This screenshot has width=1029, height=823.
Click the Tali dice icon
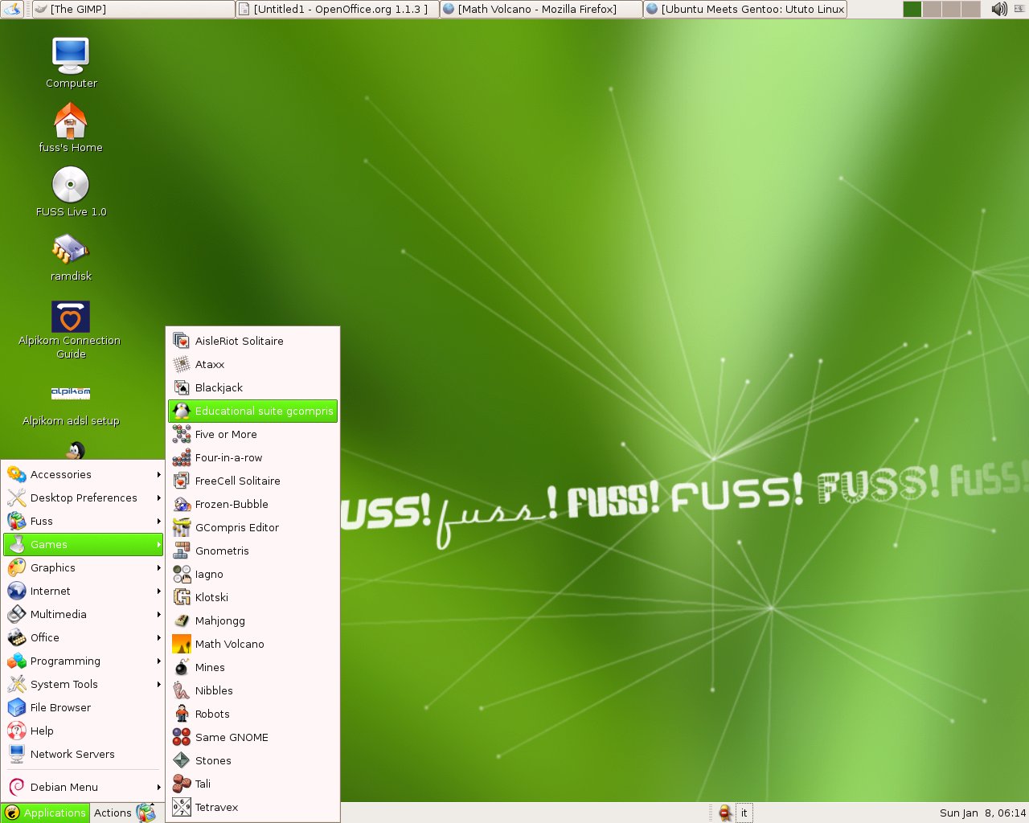(x=182, y=784)
